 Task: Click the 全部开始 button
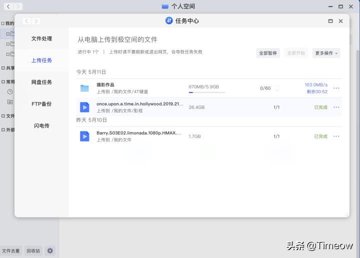pyautogui.click(x=296, y=53)
